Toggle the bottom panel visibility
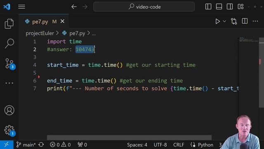Screen dimensions: 264x149 pos(219,7)
